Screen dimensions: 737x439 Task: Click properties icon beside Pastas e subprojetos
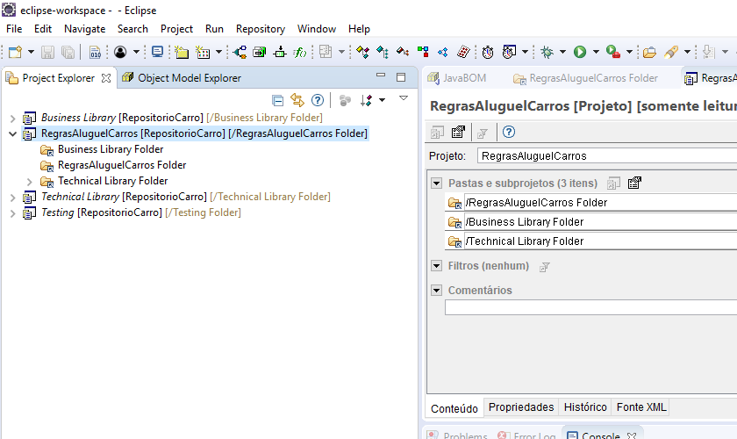(634, 183)
